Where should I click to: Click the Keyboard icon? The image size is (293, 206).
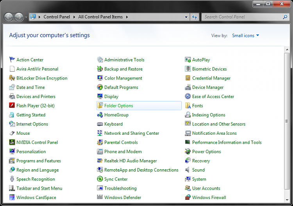click(100, 124)
